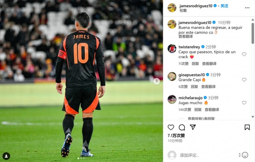
Task: Click the comments panel scrollbar thumb
Action: (253, 33)
